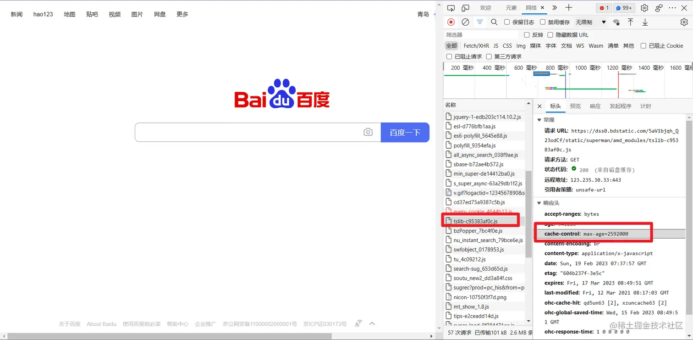
Task: Collapse the 响应头 section
Action: 539,203
